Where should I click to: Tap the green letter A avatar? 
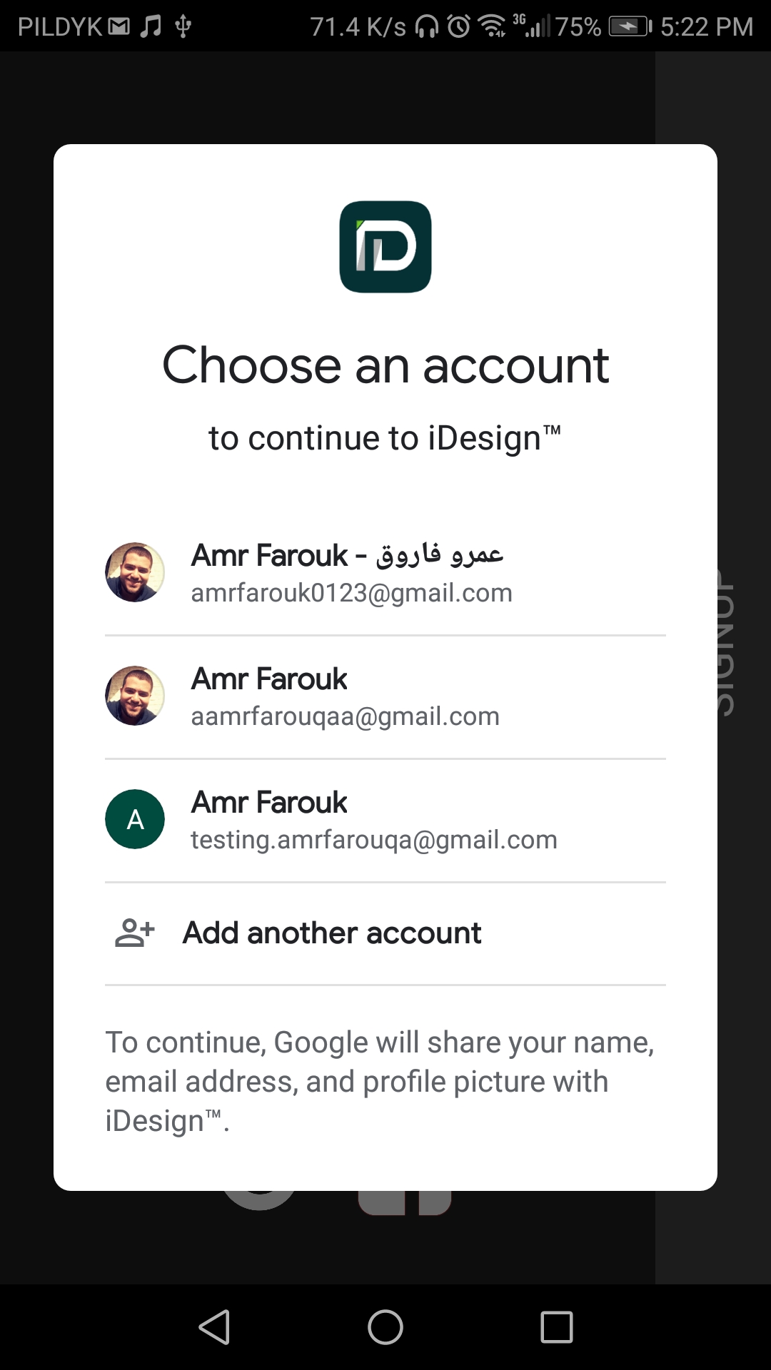click(135, 819)
